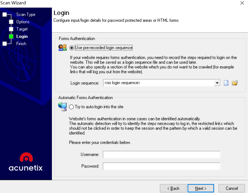The image size is (248, 193).
Task: Click the Next button
Action: (201, 188)
